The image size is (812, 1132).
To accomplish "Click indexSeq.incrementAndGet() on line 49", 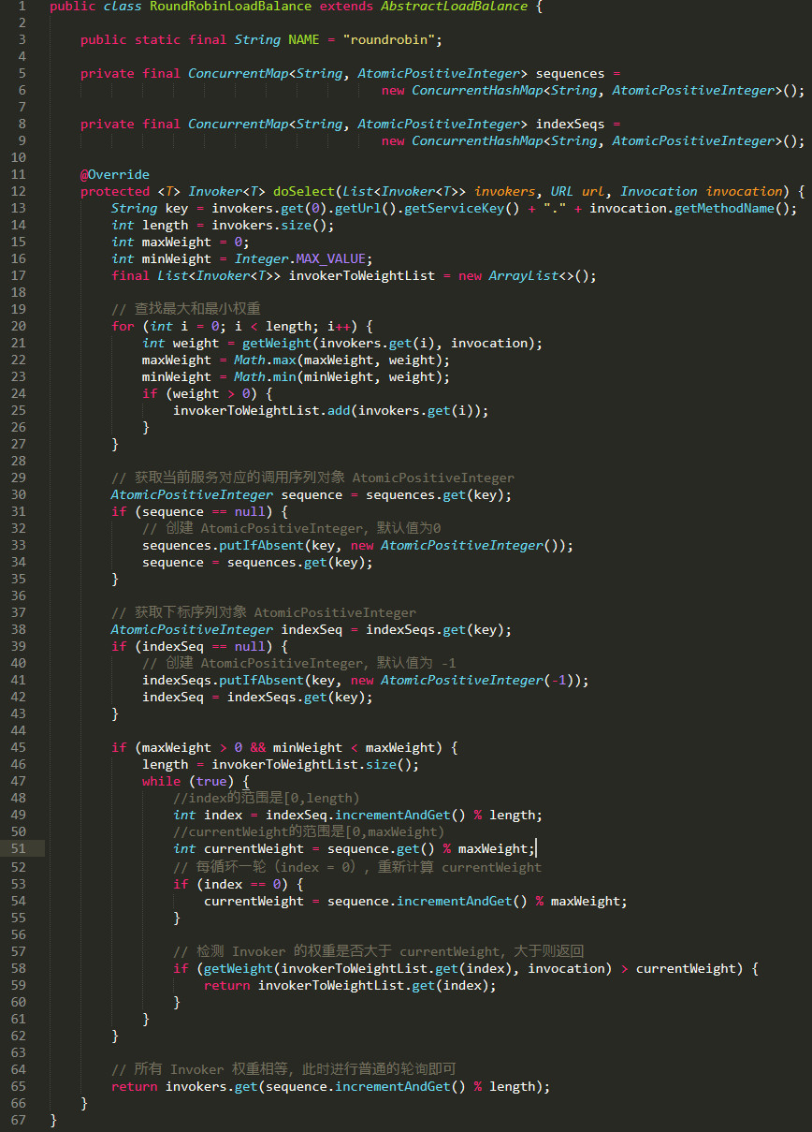I will [366, 816].
